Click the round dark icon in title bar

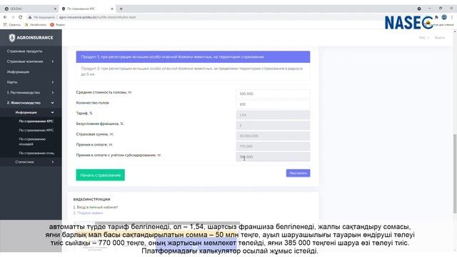coord(419,9)
